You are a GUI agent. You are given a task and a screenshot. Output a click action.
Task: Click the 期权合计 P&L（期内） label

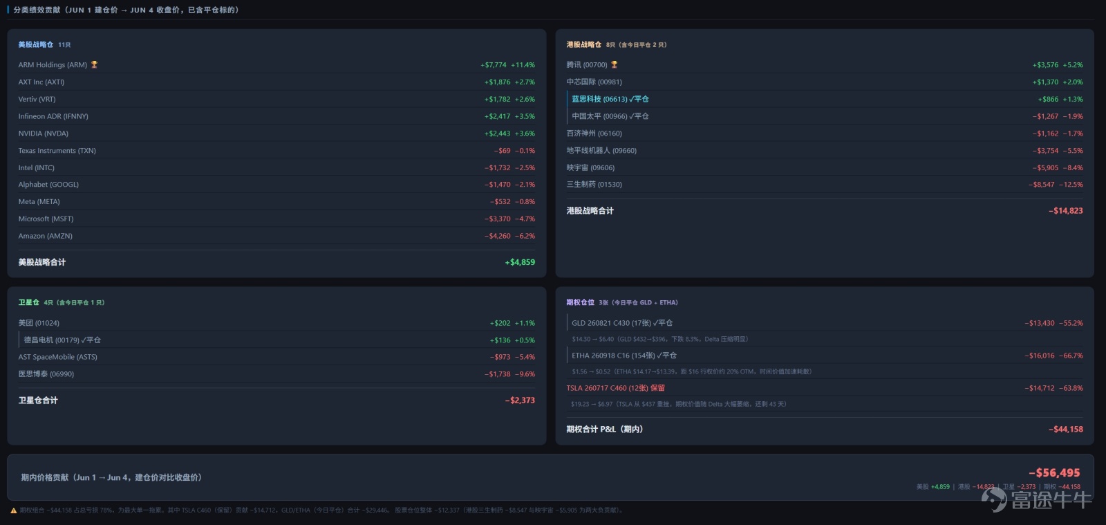(x=605, y=430)
